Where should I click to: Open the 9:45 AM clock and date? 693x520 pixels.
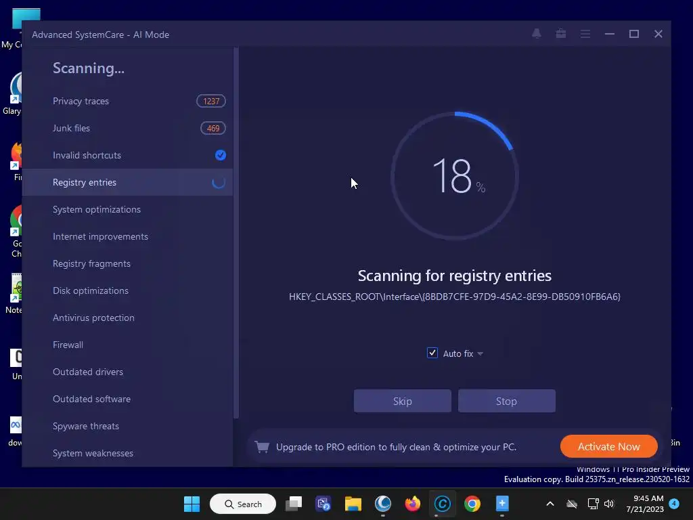click(645, 504)
